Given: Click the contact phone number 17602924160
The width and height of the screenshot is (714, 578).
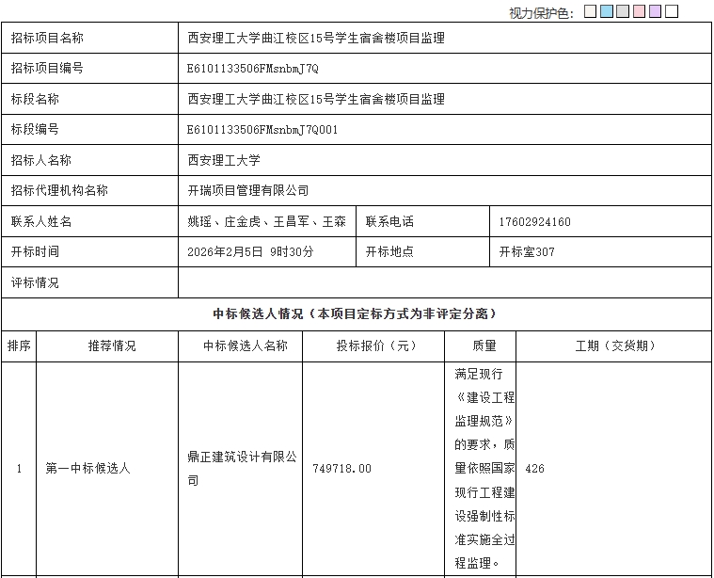Looking at the screenshot, I should (534, 222).
